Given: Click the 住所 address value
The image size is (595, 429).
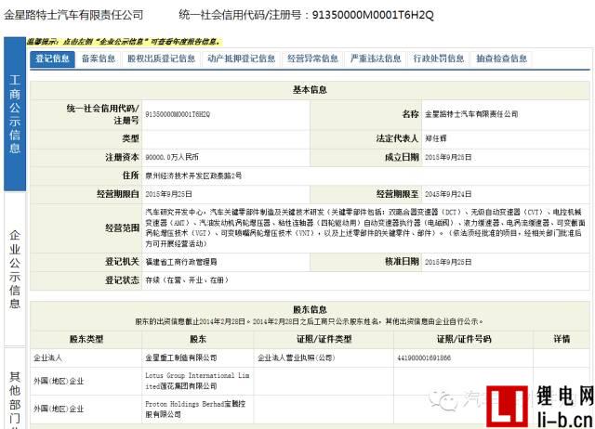Looking at the screenshot, I should pyautogui.click(x=193, y=175).
